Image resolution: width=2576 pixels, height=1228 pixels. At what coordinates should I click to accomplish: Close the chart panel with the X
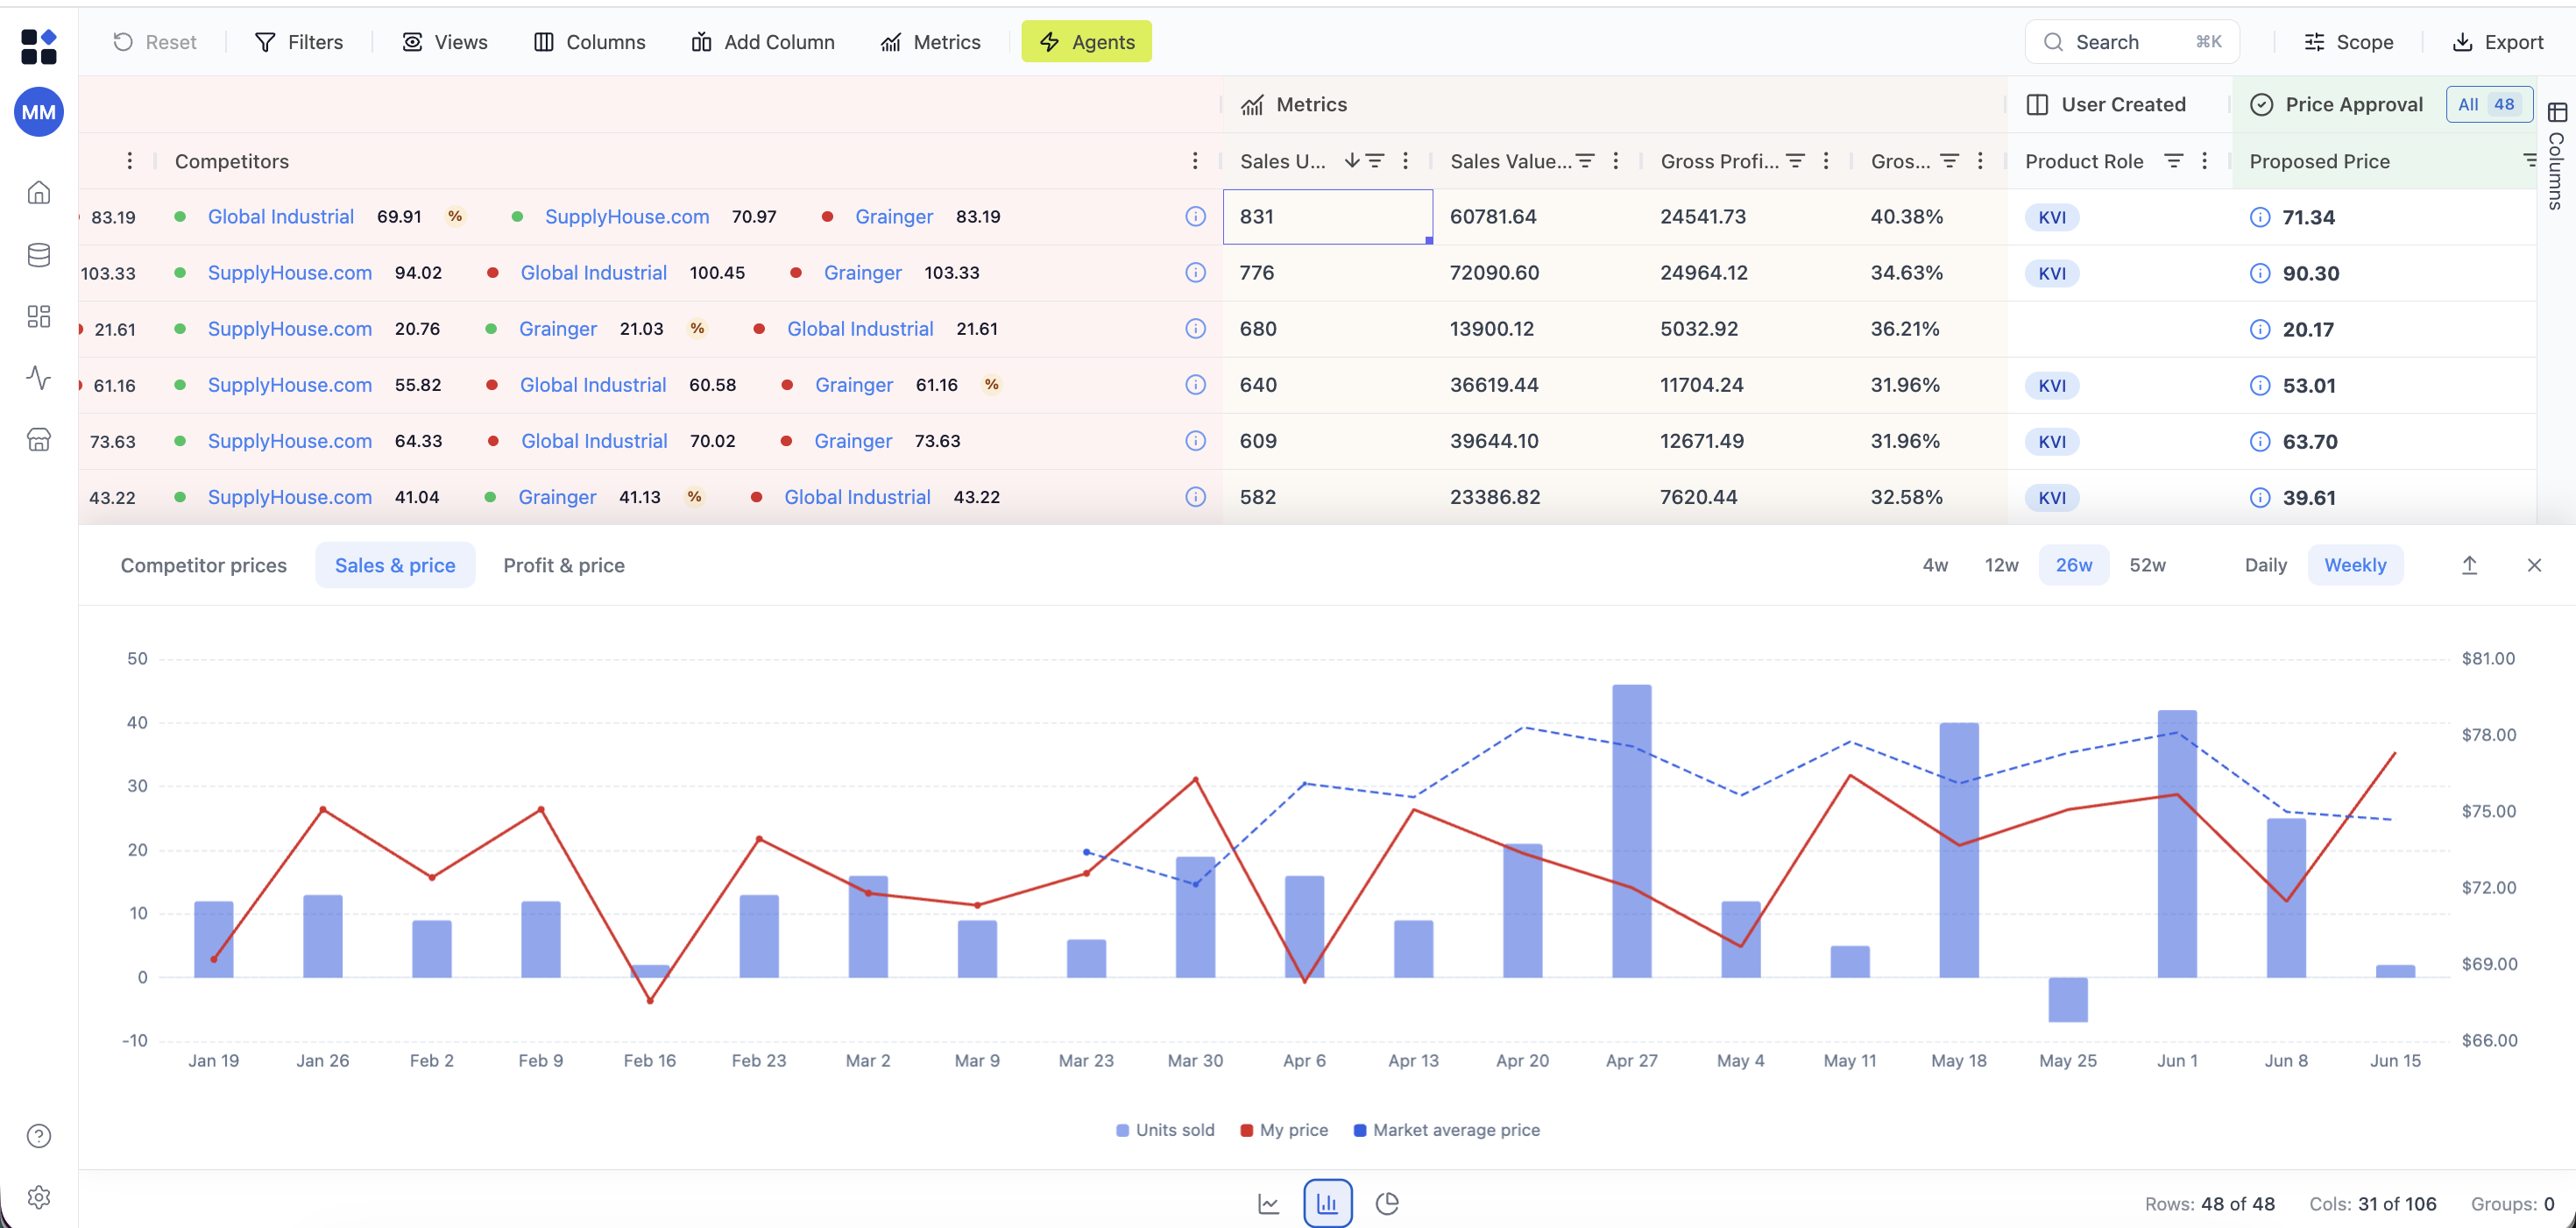pyautogui.click(x=2534, y=565)
